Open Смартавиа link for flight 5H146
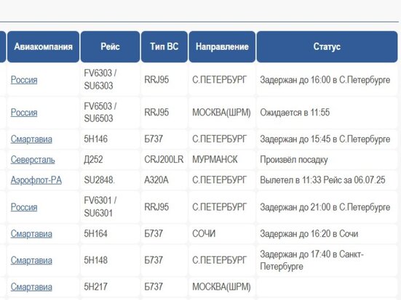 click(x=31, y=139)
